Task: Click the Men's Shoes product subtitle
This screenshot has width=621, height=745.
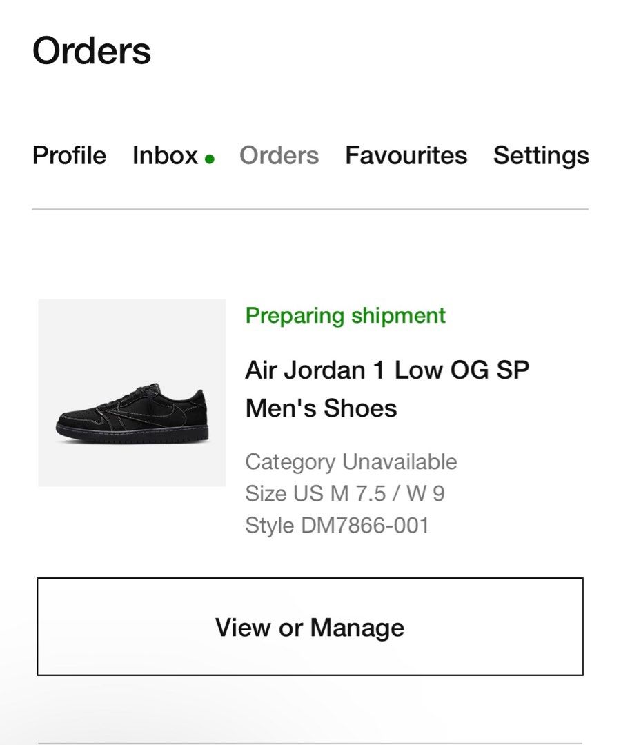Action: (x=321, y=408)
